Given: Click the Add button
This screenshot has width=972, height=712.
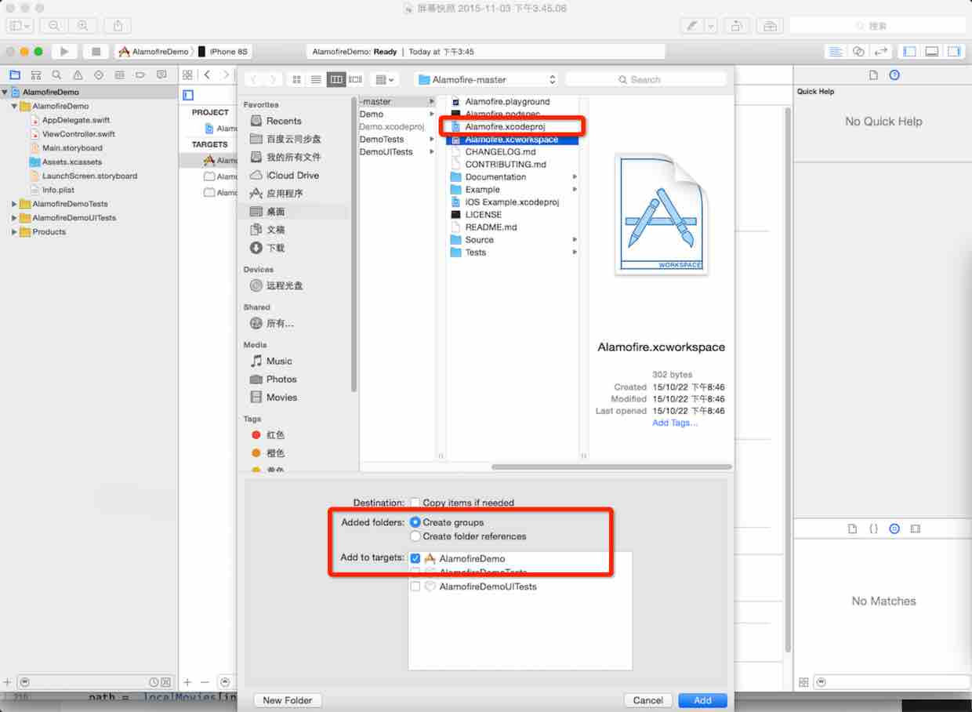Looking at the screenshot, I should point(702,700).
